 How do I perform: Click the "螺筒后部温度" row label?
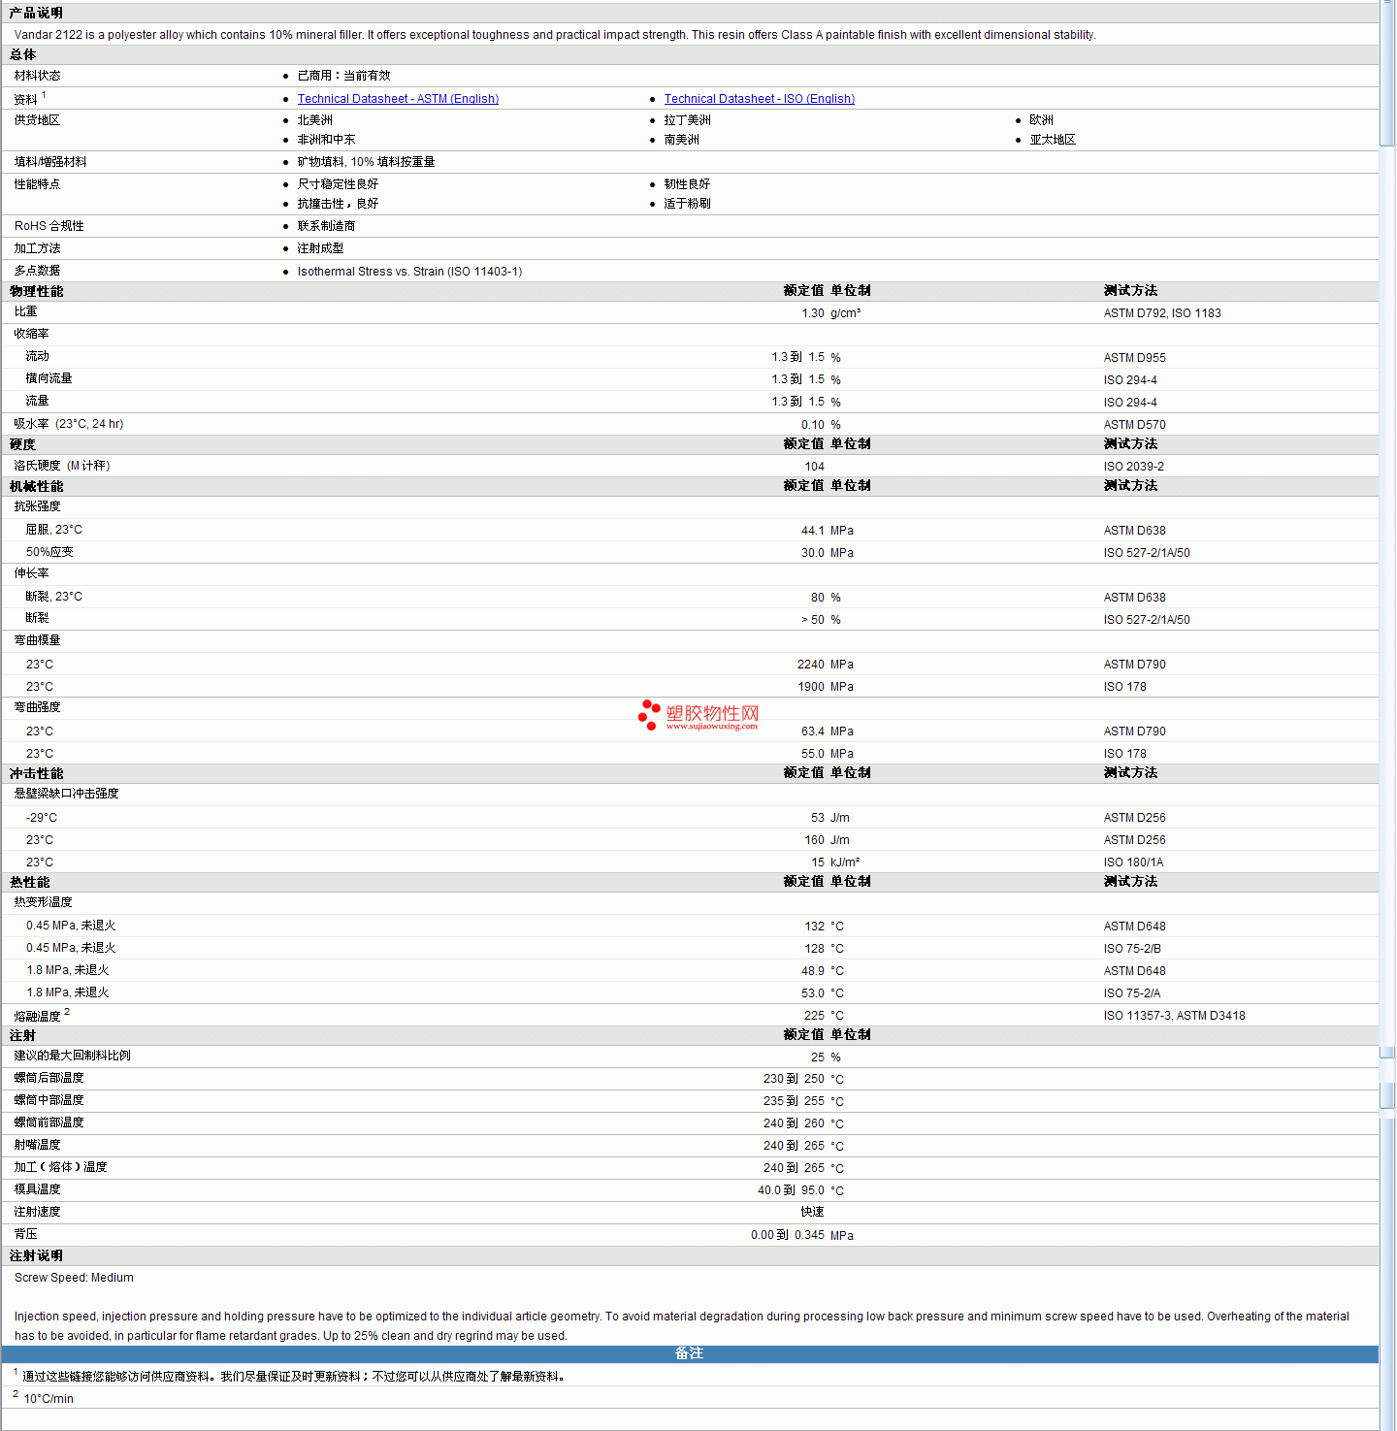[49, 1078]
